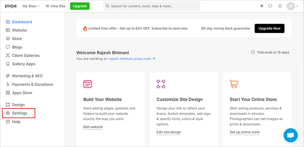Click 'Trial ends in 15 days' text
Image resolution: width=304 pixels, height=147 pixels.
click(x=273, y=52)
